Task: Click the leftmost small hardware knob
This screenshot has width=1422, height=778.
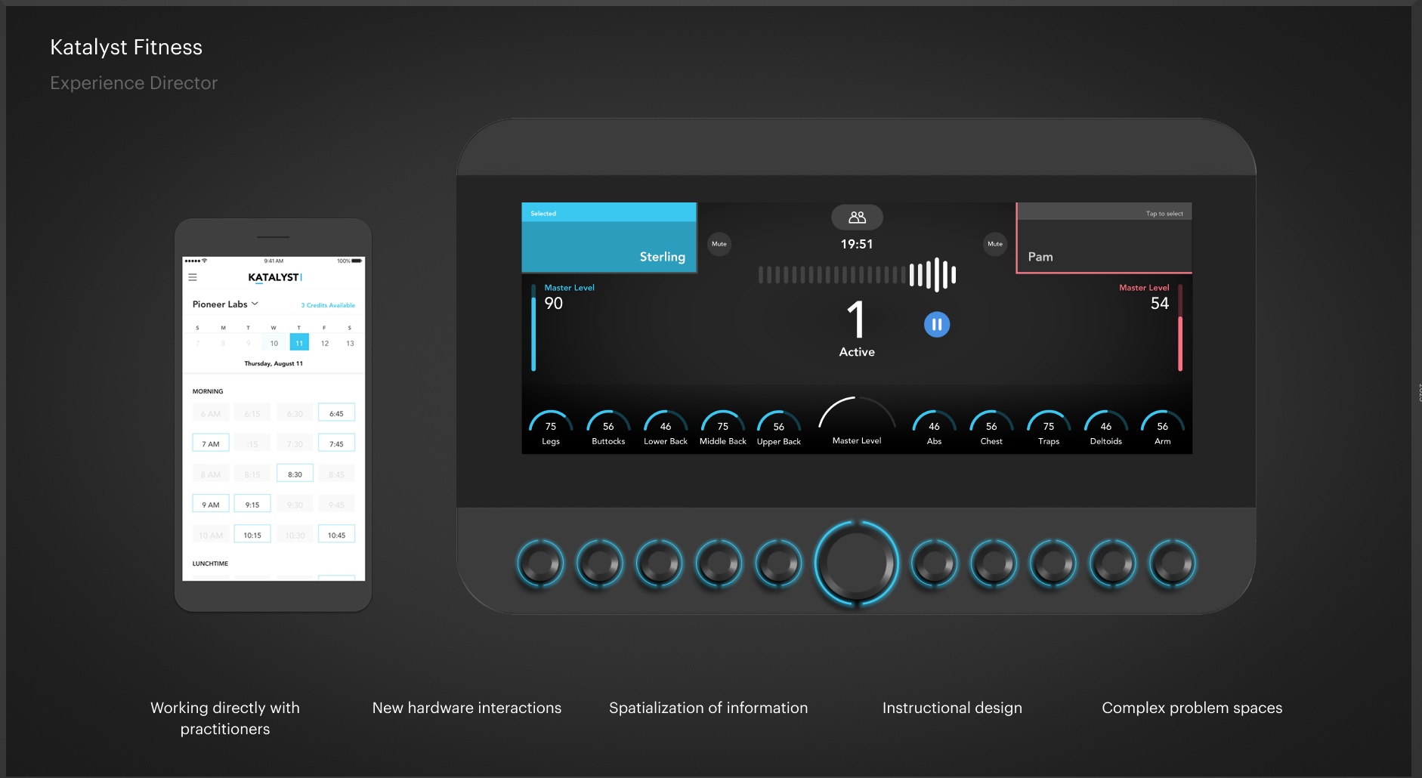Action: click(x=540, y=563)
